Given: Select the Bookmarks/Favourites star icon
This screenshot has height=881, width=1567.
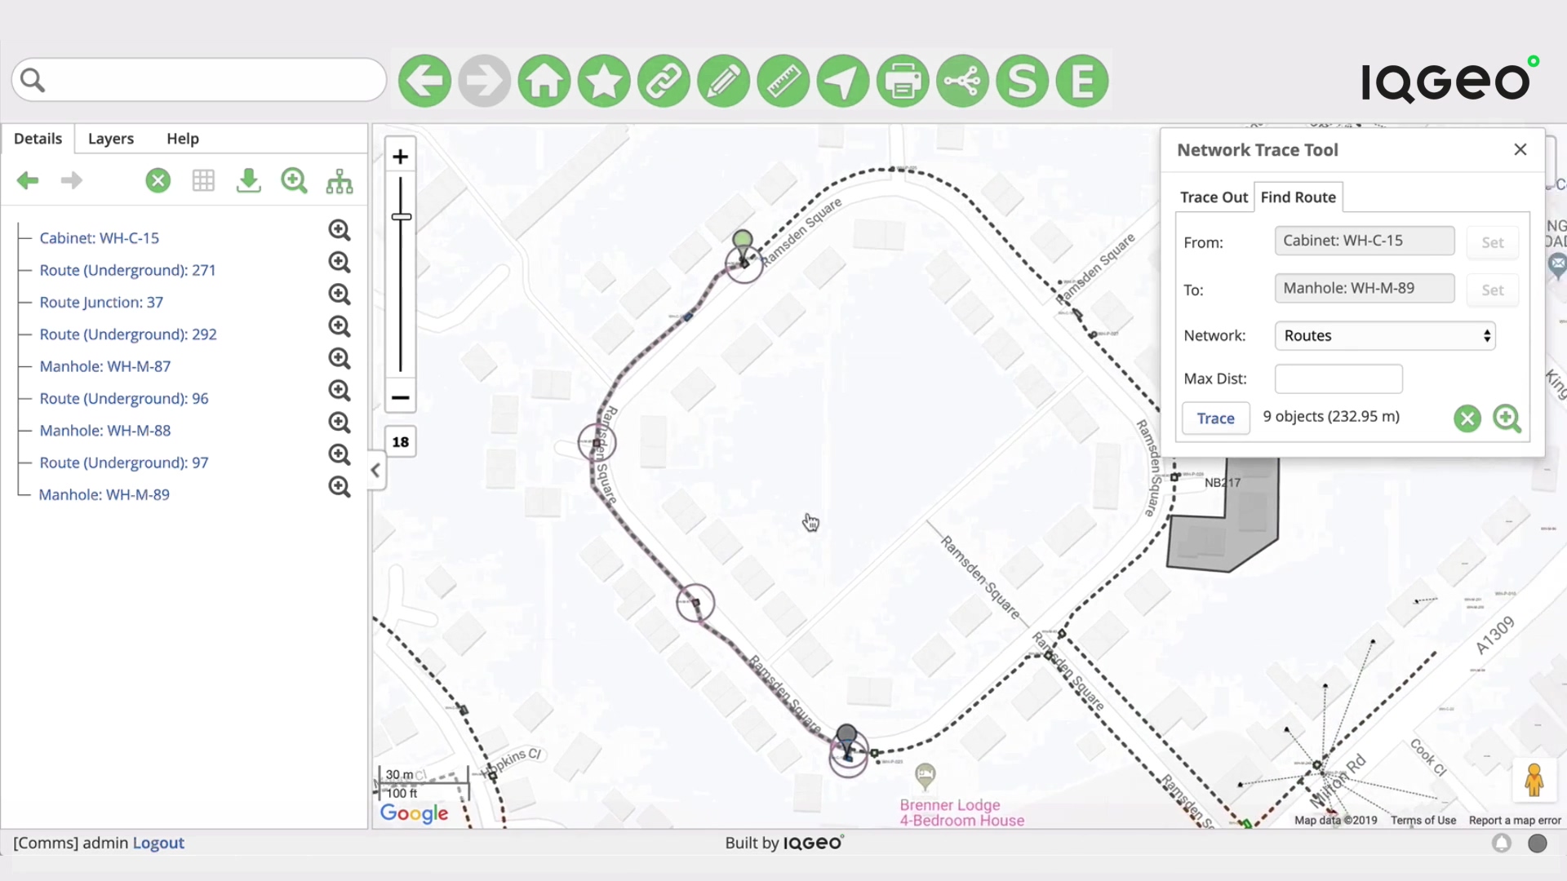Looking at the screenshot, I should pyautogui.click(x=604, y=81).
